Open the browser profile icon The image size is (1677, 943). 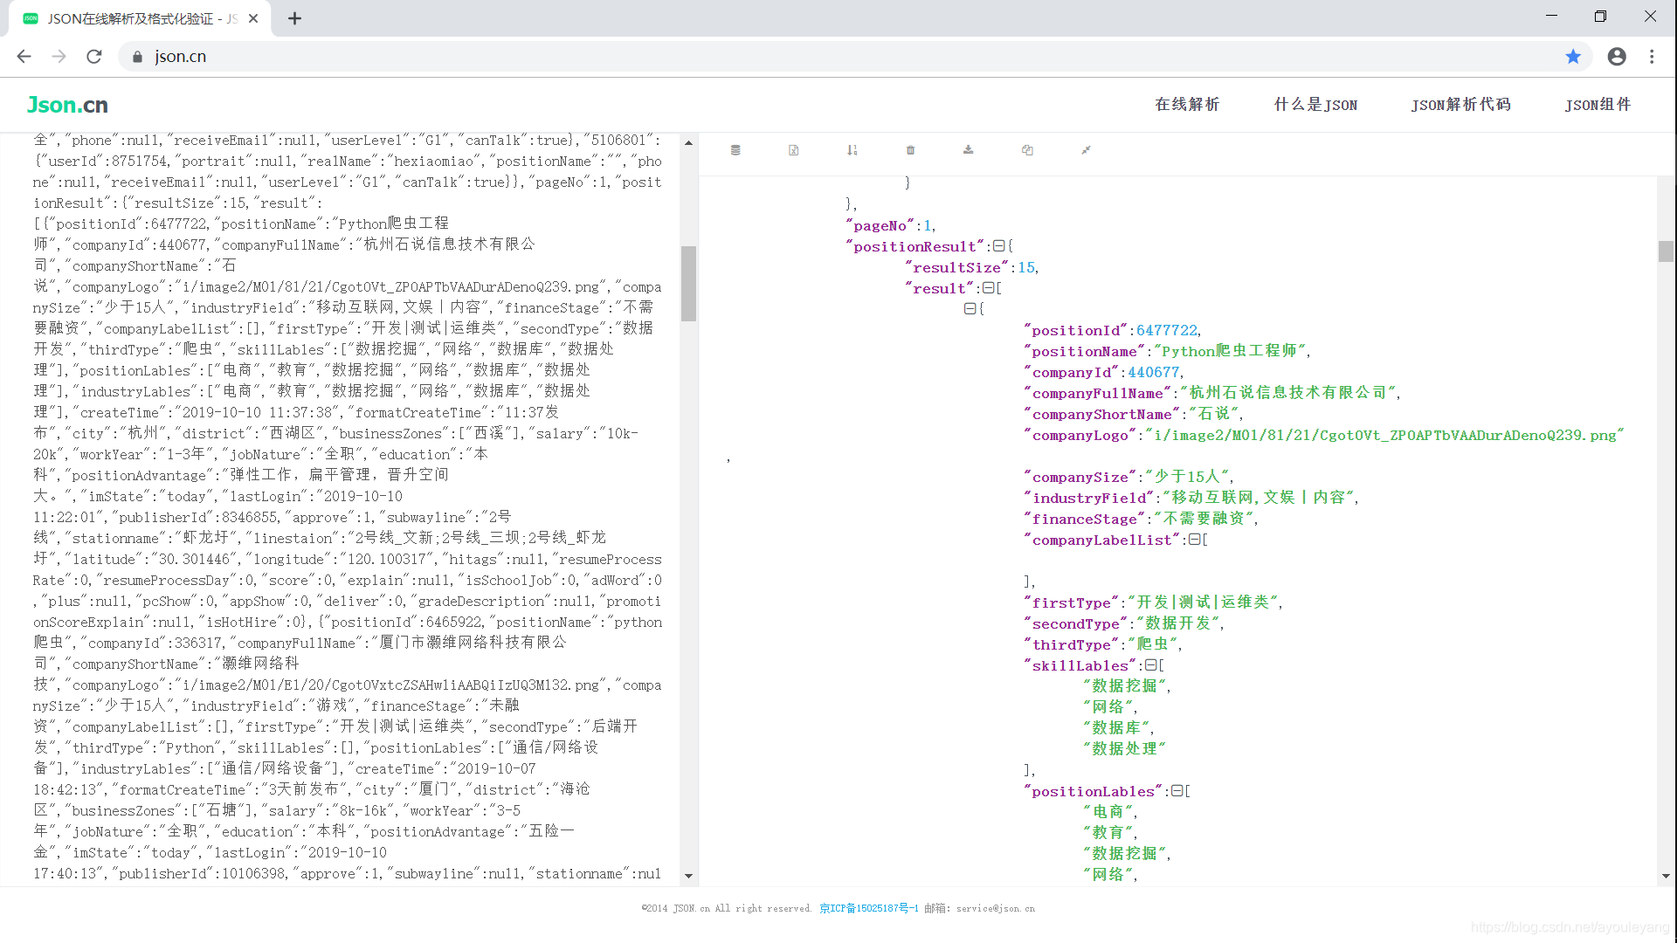pyautogui.click(x=1617, y=57)
